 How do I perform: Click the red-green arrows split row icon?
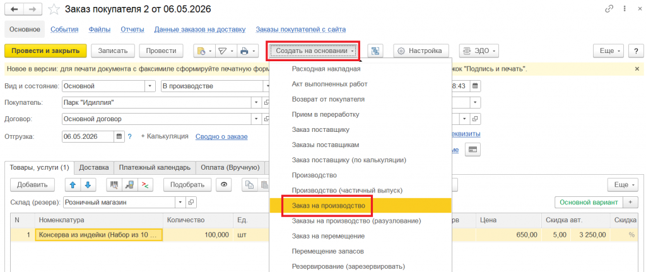(x=144, y=185)
